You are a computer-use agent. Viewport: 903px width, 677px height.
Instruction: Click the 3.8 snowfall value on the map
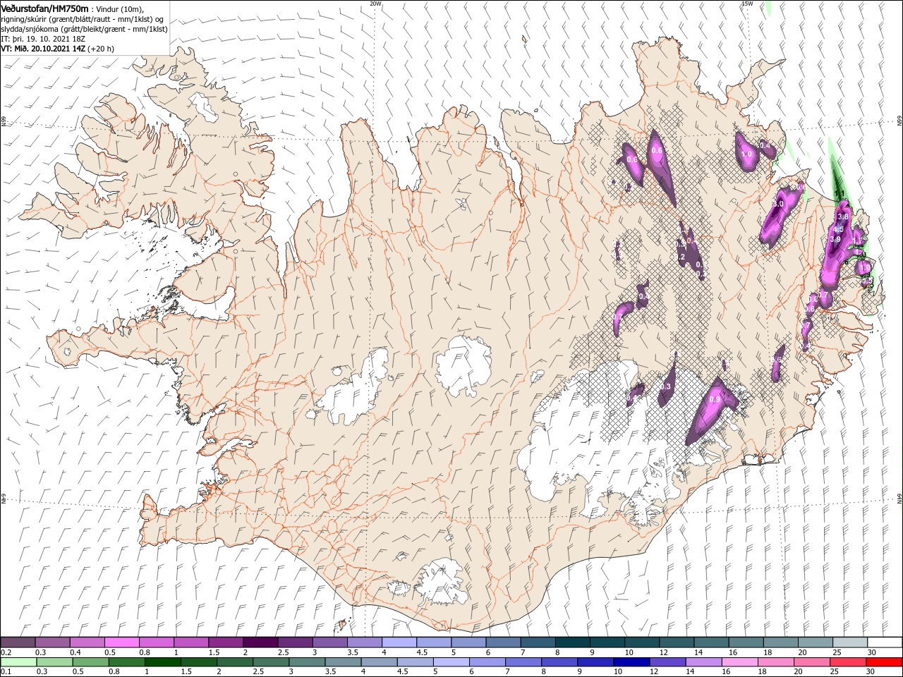point(842,216)
